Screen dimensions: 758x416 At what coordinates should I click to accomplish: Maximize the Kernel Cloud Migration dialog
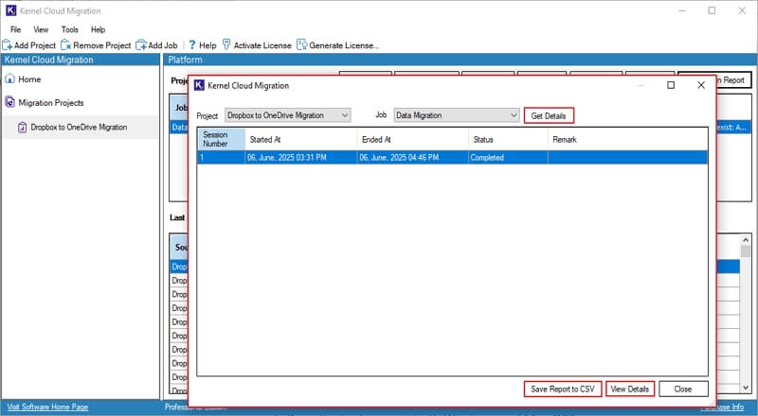click(x=671, y=85)
